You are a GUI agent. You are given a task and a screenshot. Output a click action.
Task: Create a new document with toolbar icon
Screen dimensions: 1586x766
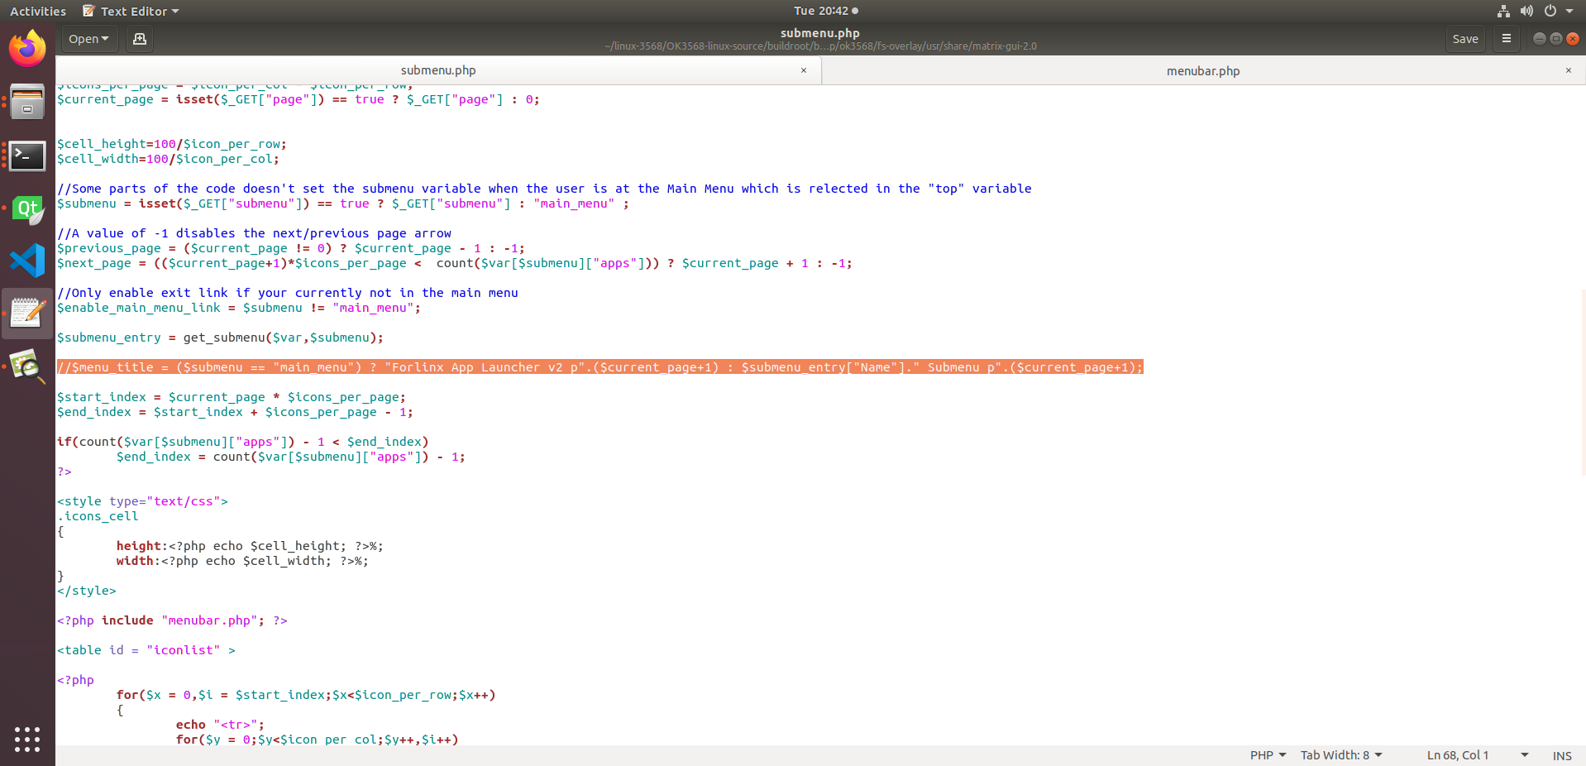[140, 39]
